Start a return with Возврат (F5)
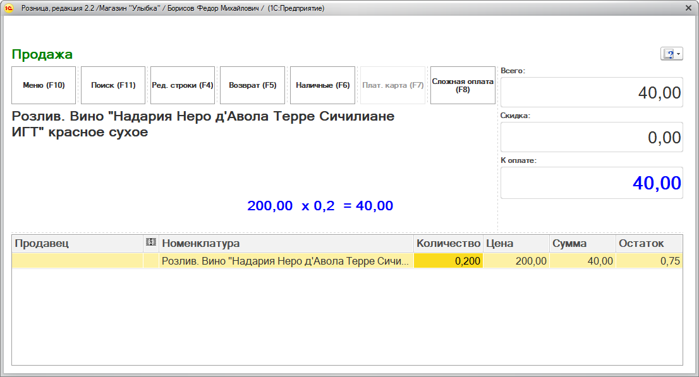Screen dimensions: 699x377 (x=252, y=85)
